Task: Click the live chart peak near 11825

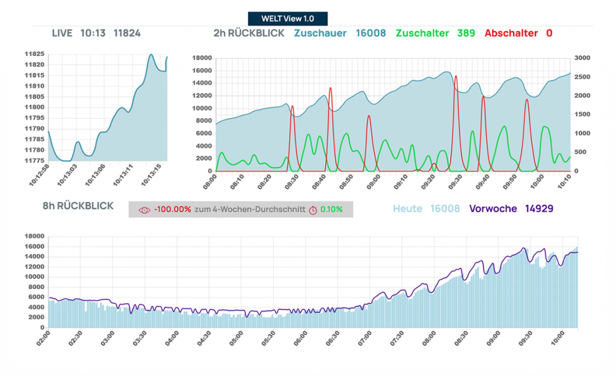Action: (151, 55)
